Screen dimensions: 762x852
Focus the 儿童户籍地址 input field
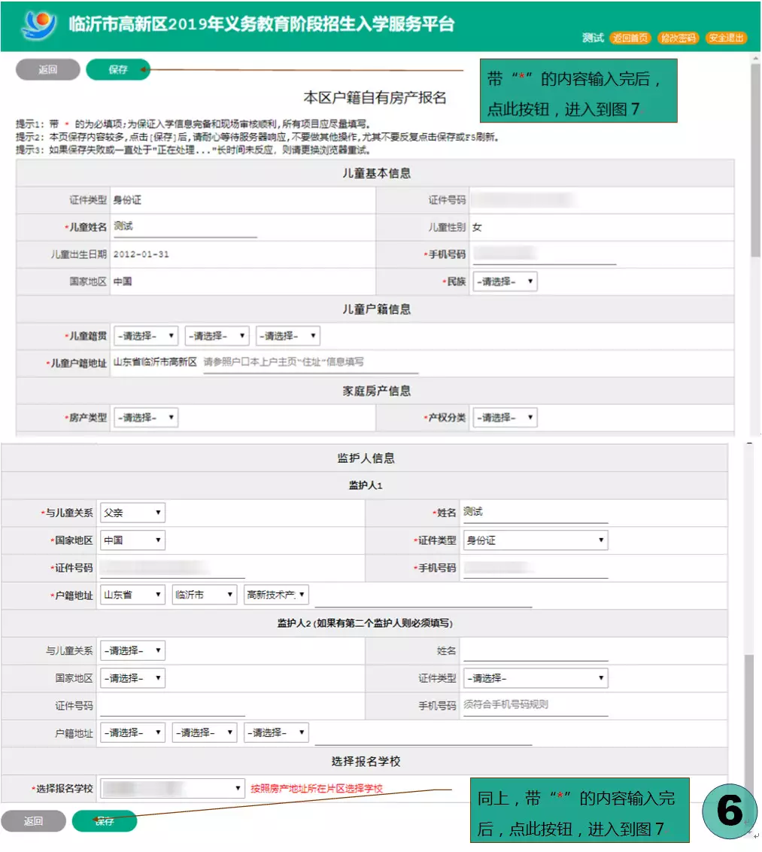pos(311,363)
